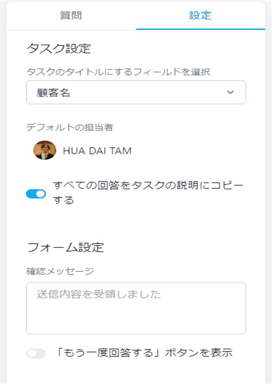Click the empty lower area of the confirmation message box
The height and width of the screenshot is (384, 272).
click(x=136, y=318)
